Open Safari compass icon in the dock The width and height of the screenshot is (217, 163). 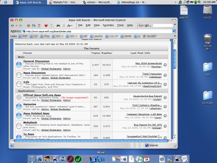tap(32, 159)
